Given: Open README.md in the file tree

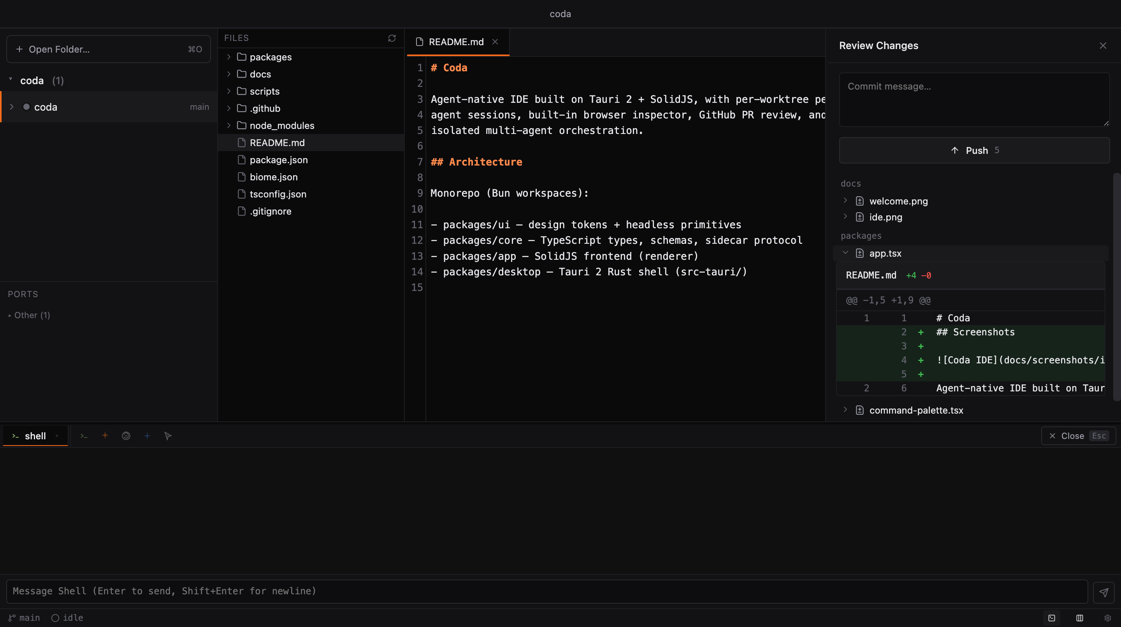Looking at the screenshot, I should tap(311, 143).
